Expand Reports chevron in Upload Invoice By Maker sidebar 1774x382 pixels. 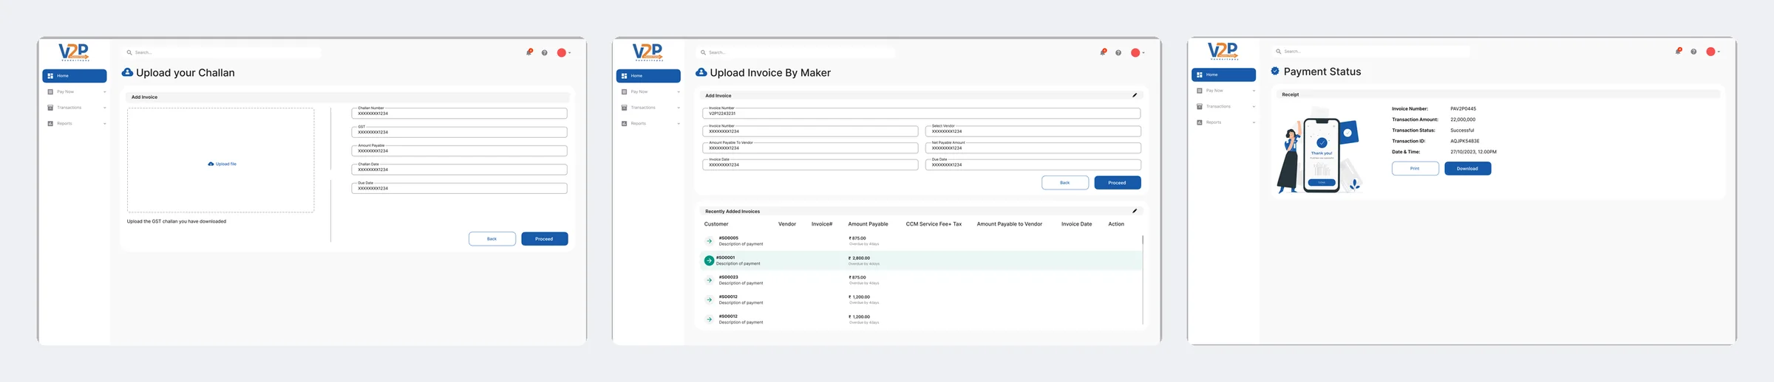click(679, 124)
